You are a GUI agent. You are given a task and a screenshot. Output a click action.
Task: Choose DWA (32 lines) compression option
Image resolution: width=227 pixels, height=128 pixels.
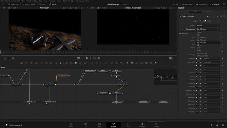208,53
